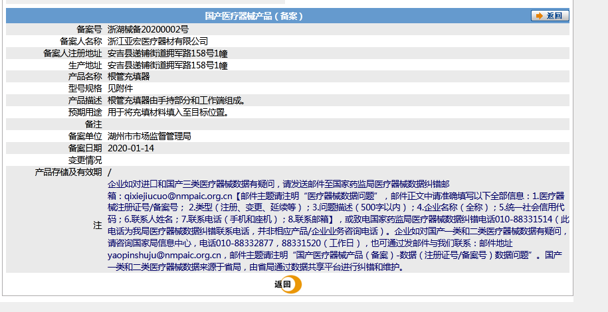Screen dimensions: 608x312
Task: Click the email qixiejiucuo@nmpaic.org.cn in the note
Action: 178,196
